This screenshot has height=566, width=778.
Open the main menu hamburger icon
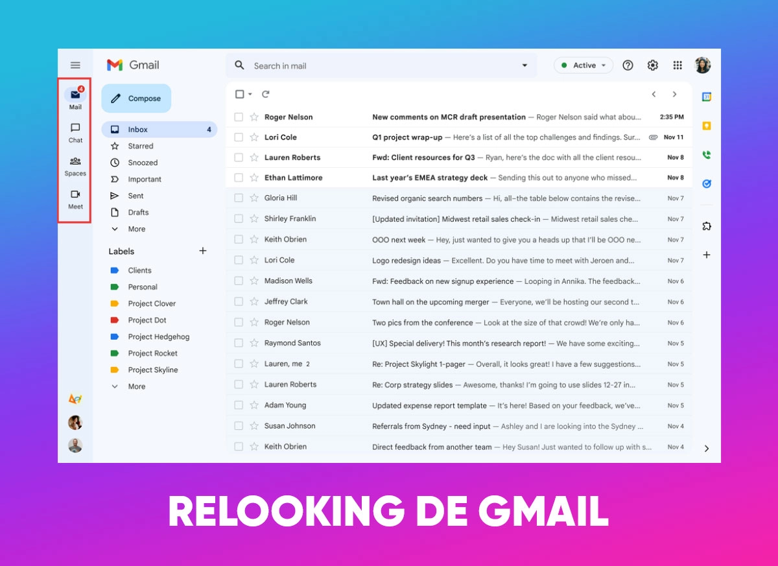tap(75, 65)
